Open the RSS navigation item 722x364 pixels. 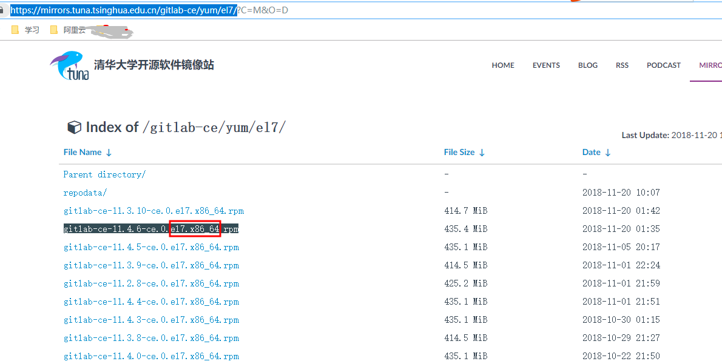tap(622, 65)
